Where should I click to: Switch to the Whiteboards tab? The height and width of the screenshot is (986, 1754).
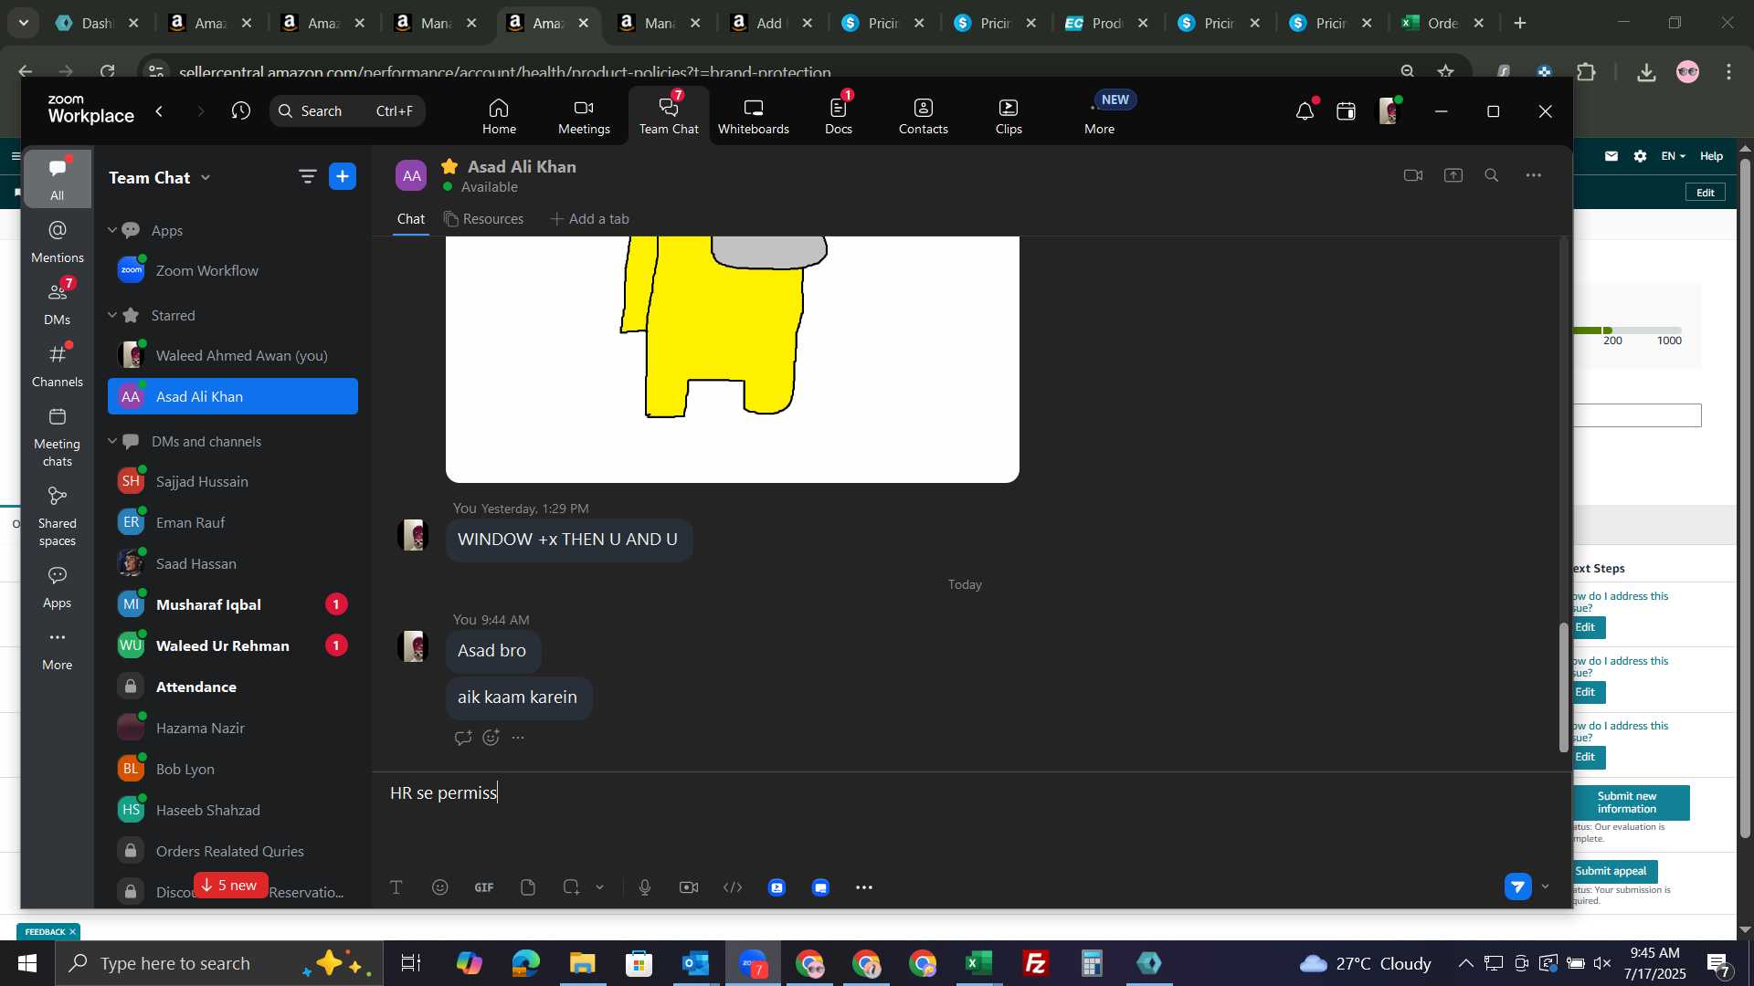click(x=753, y=116)
